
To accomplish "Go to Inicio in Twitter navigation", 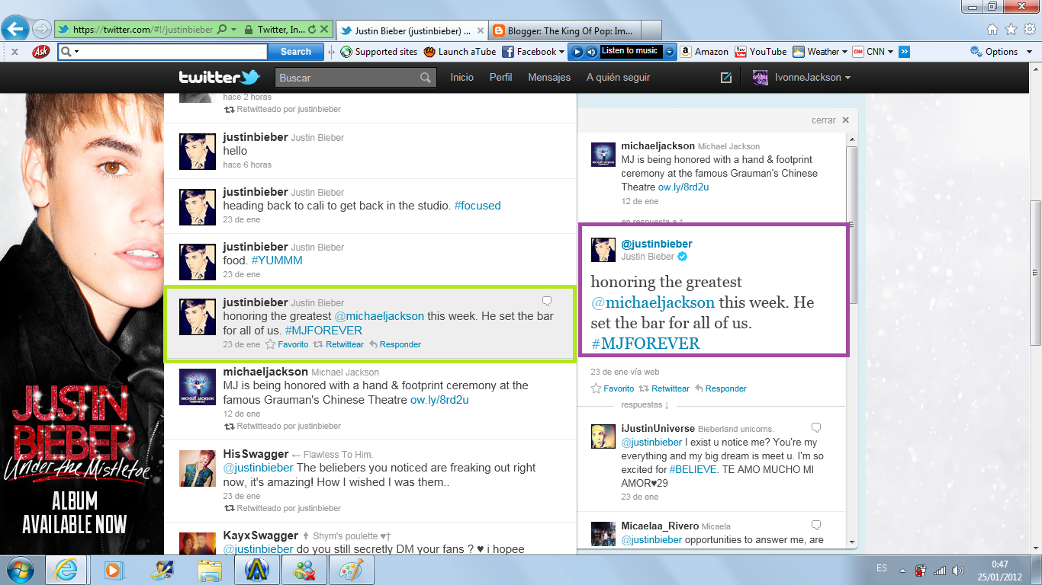I will pos(462,78).
